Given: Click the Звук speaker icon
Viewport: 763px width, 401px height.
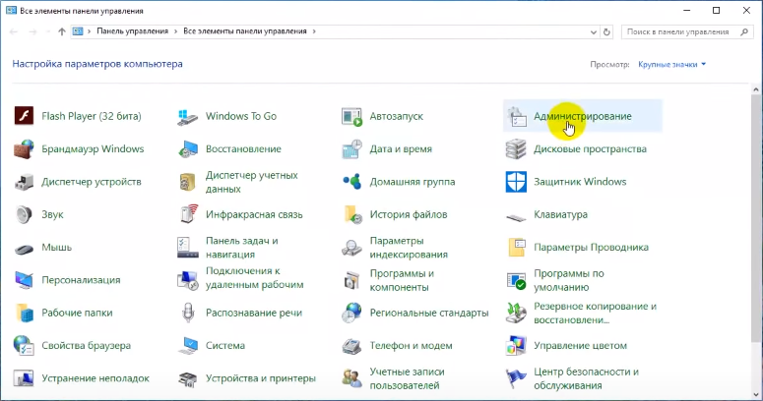Looking at the screenshot, I should tap(24, 214).
